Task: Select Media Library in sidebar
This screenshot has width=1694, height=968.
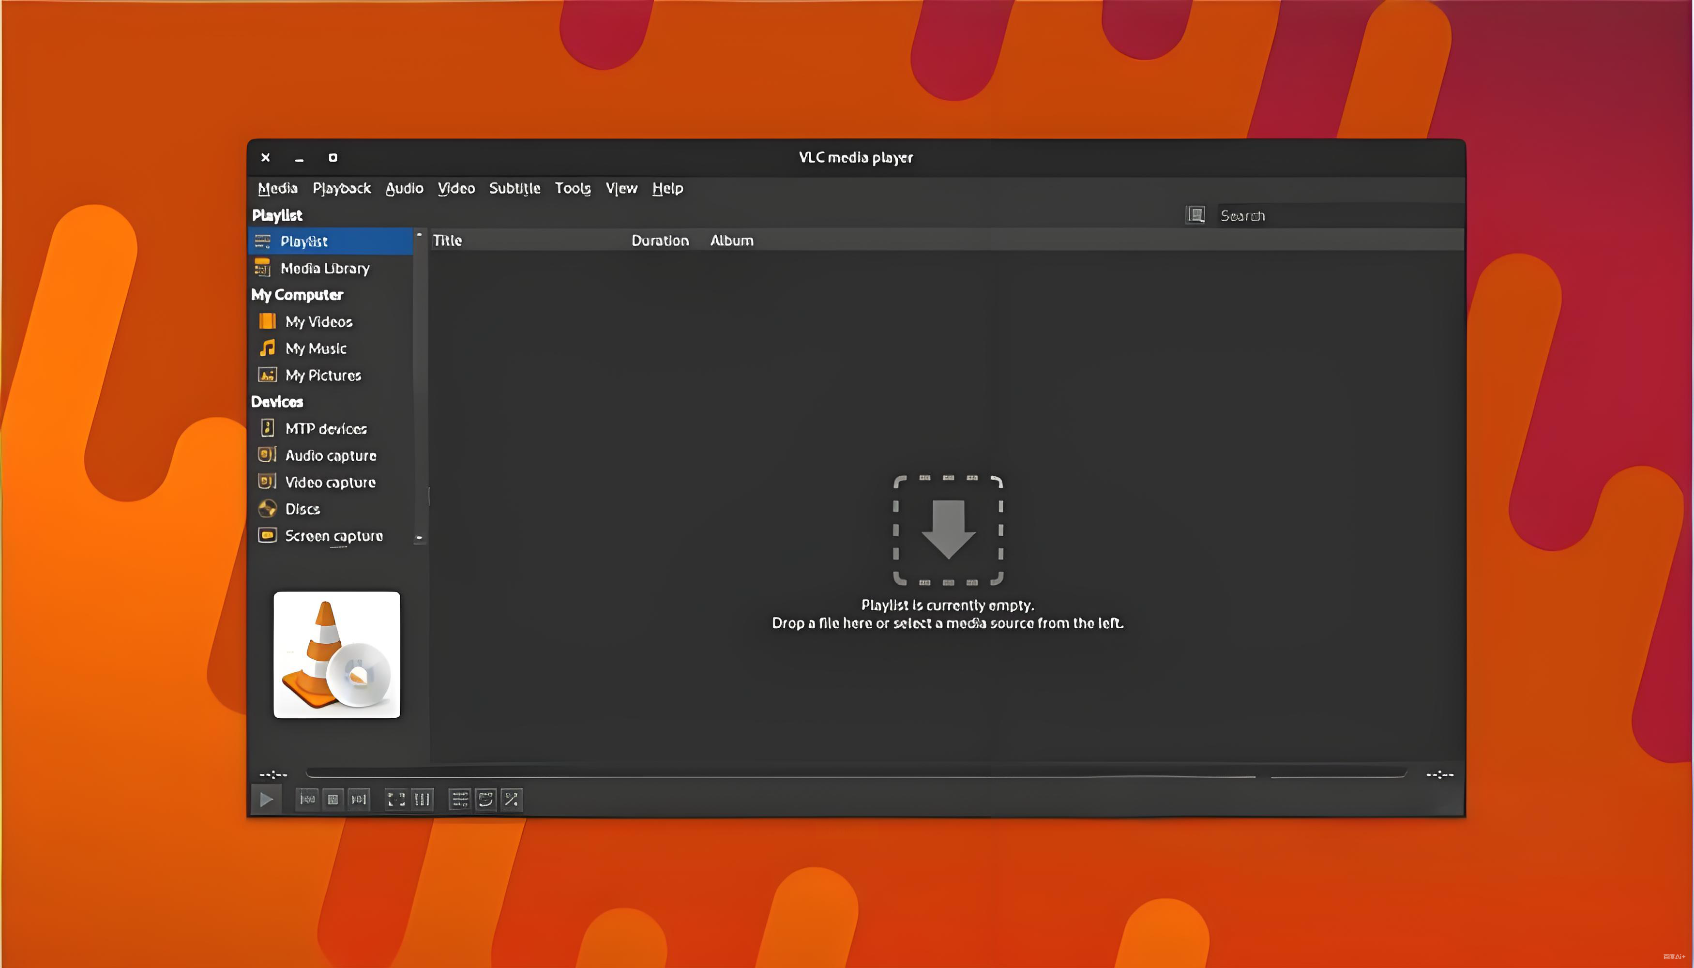Action: click(x=324, y=268)
